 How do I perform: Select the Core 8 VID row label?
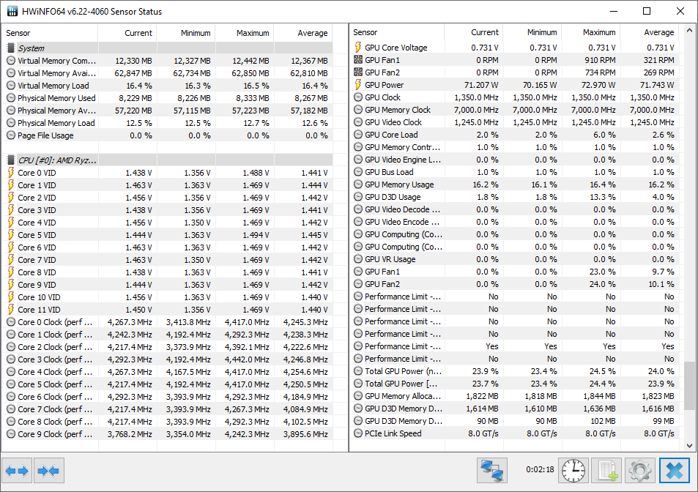[37, 272]
